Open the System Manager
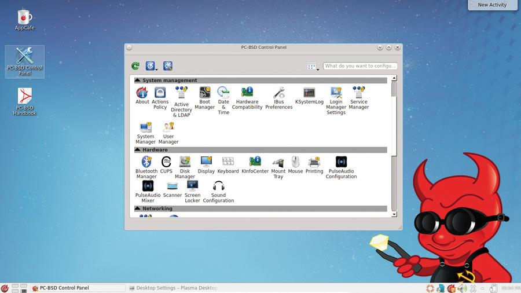521x293 pixels. [x=145, y=133]
